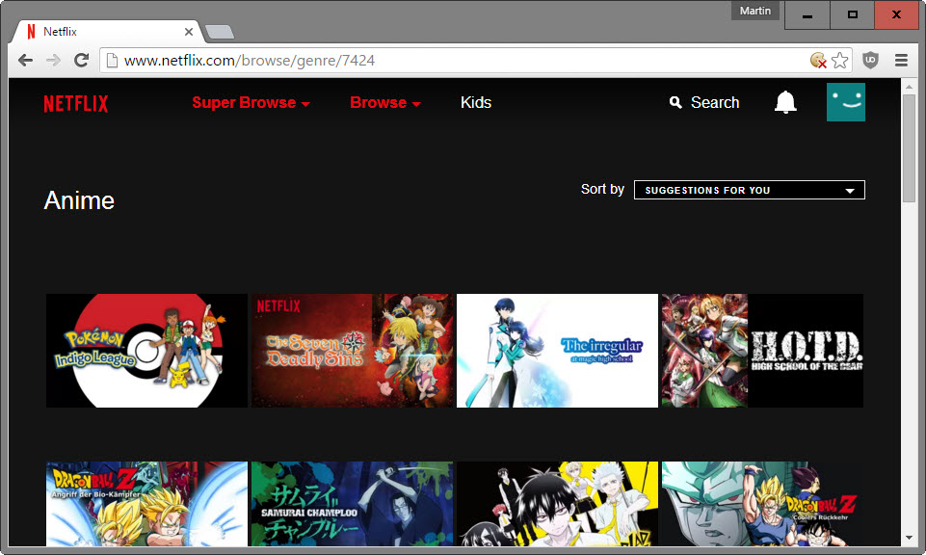The width and height of the screenshot is (926, 555).
Task: Open Netflix notifications bell
Action: (785, 102)
